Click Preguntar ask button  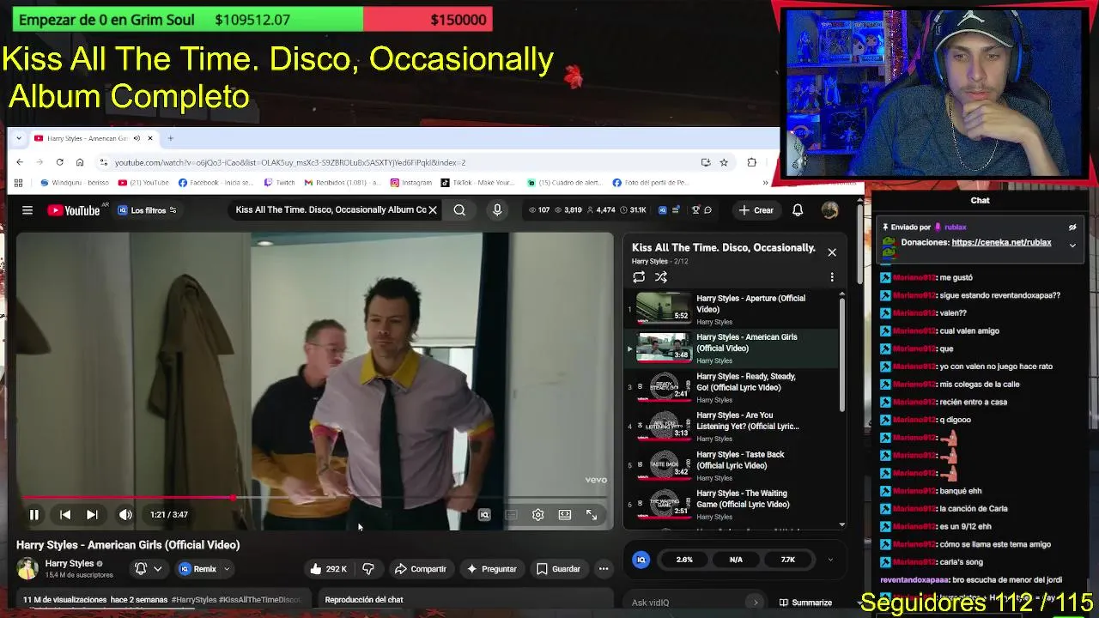click(x=491, y=568)
